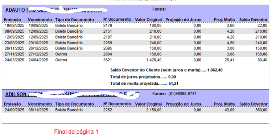Click the balance due 80,40
This screenshot has width=272, height=137.
263,60
